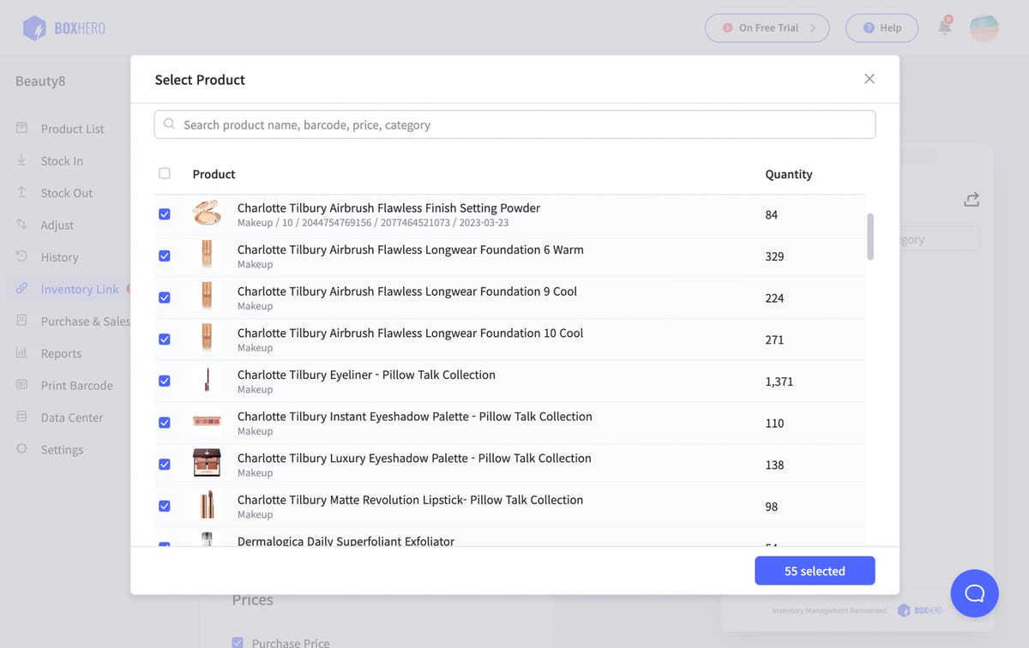Click the Print Barcode icon
The height and width of the screenshot is (648, 1029).
click(21, 385)
